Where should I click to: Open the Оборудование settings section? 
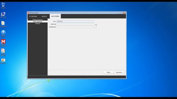(38, 20)
